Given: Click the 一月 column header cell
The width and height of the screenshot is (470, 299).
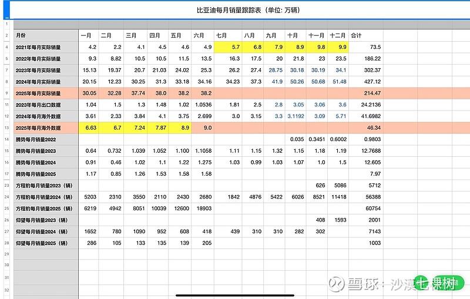Looking at the screenshot, I should click(89, 35).
